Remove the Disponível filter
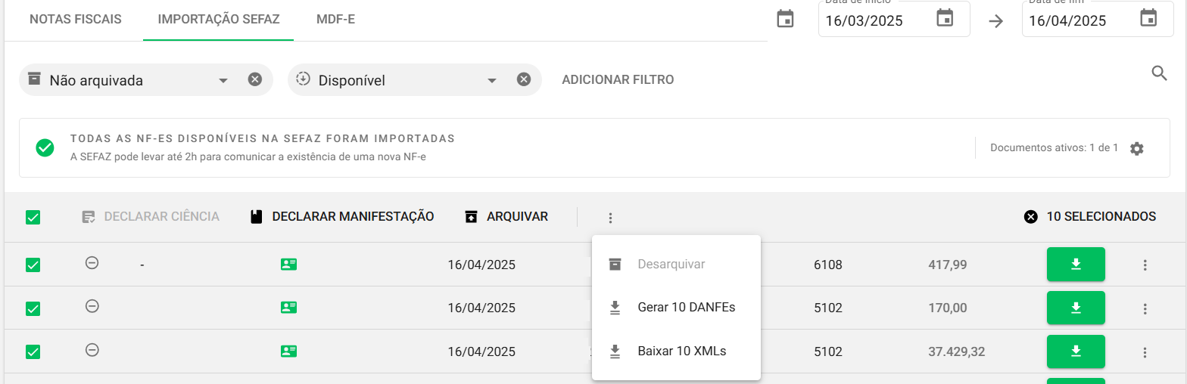The image size is (1187, 384). 523,79
